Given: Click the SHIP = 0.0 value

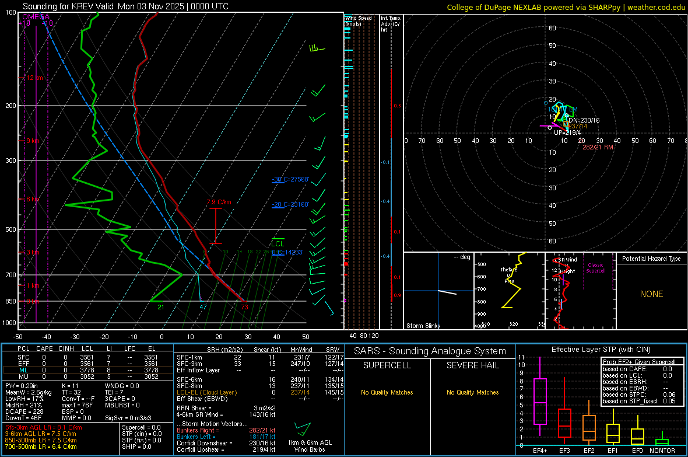Looking at the screenshot, I should tap(136, 446).
